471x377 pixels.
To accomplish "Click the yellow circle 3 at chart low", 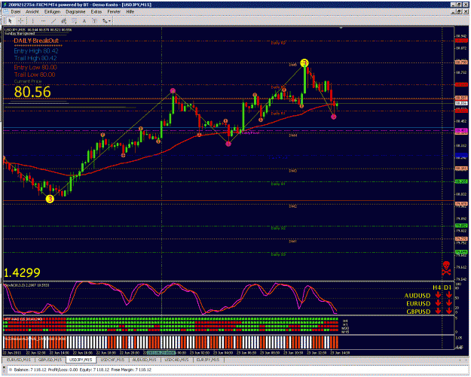I will tap(50, 199).
